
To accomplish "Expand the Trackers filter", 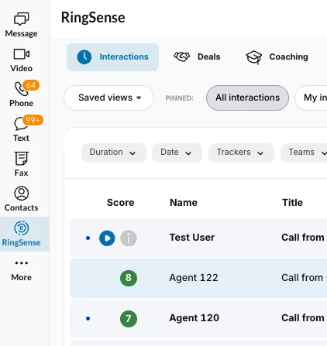I will [x=241, y=152].
